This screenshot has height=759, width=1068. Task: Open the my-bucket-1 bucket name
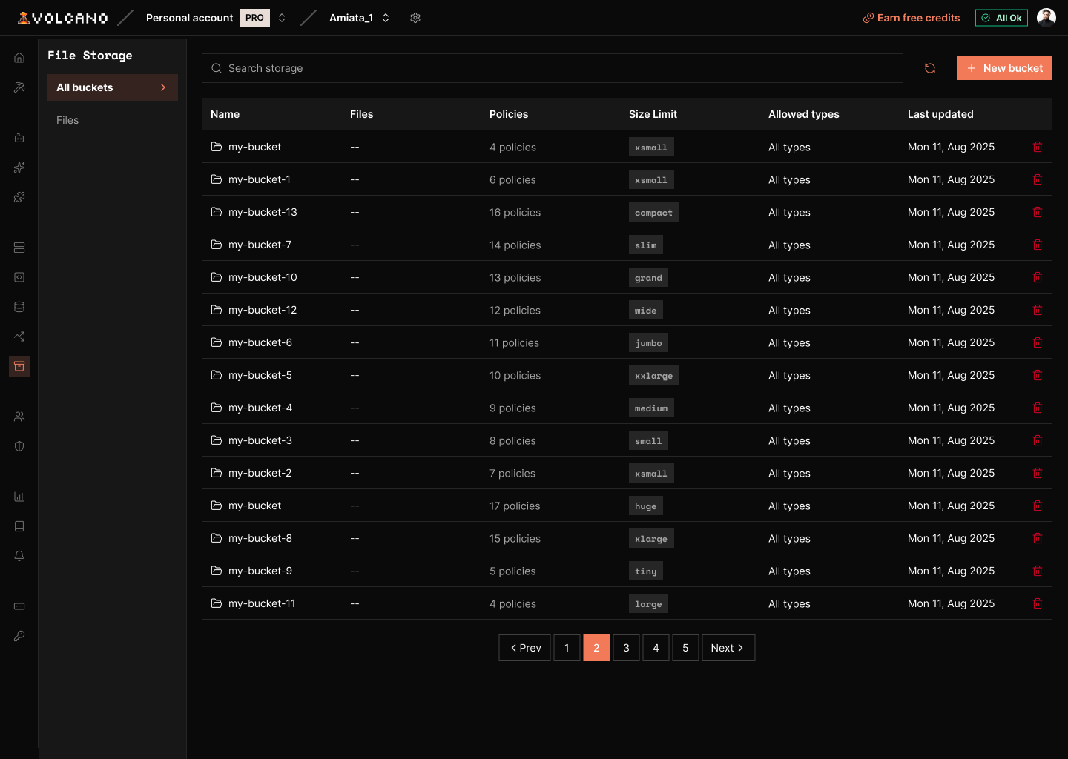click(x=260, y=179)
